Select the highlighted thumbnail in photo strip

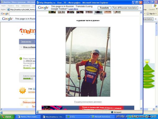coord(98,12)
